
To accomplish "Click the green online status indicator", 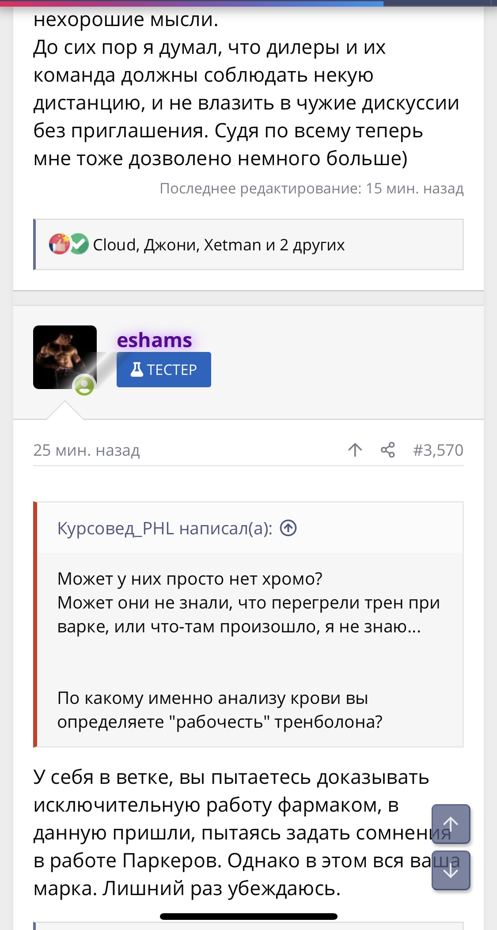I will (x=84, y=386).
